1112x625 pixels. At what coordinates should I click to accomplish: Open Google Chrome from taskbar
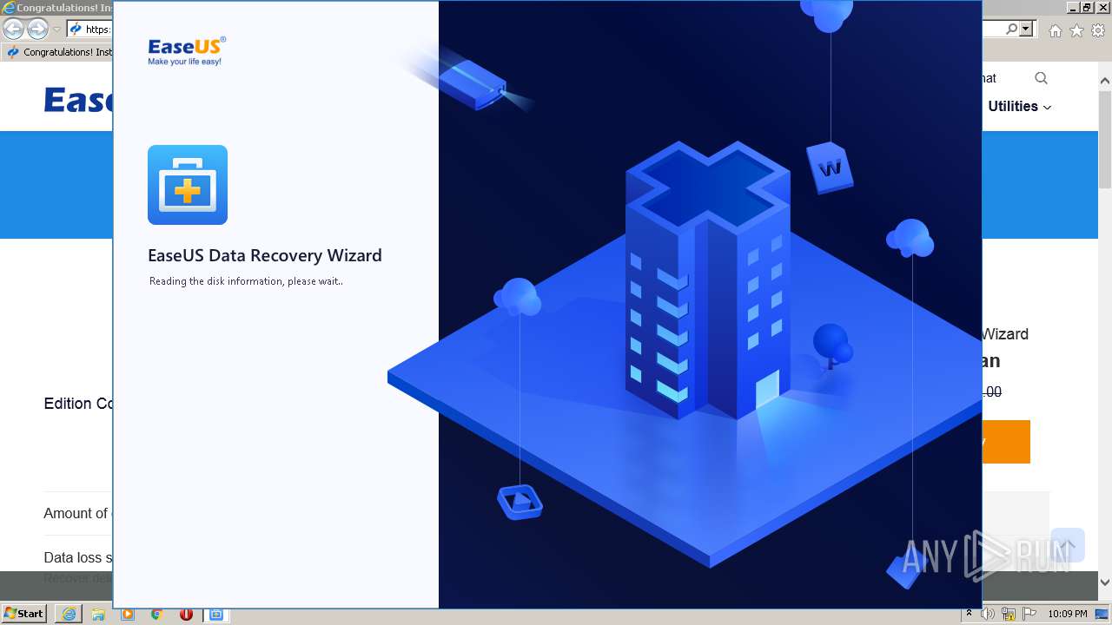click(x=156, y=614)
